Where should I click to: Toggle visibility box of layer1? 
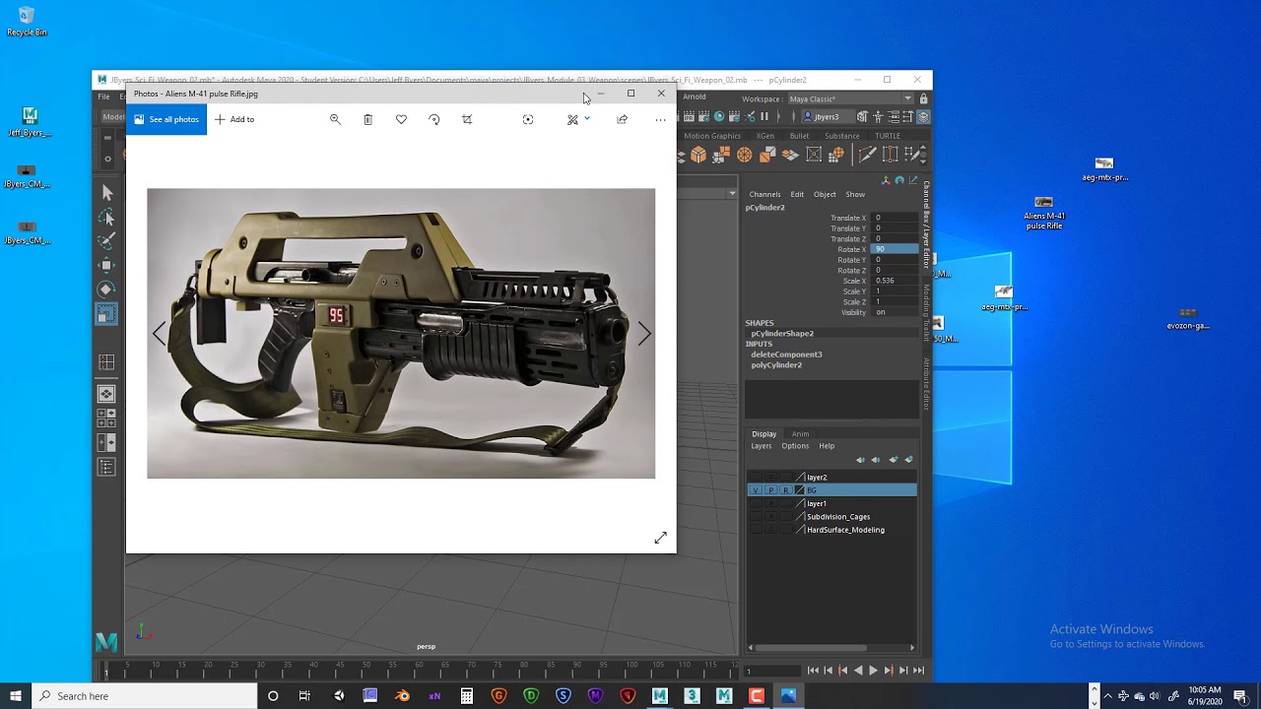click(x=756, y=504)
